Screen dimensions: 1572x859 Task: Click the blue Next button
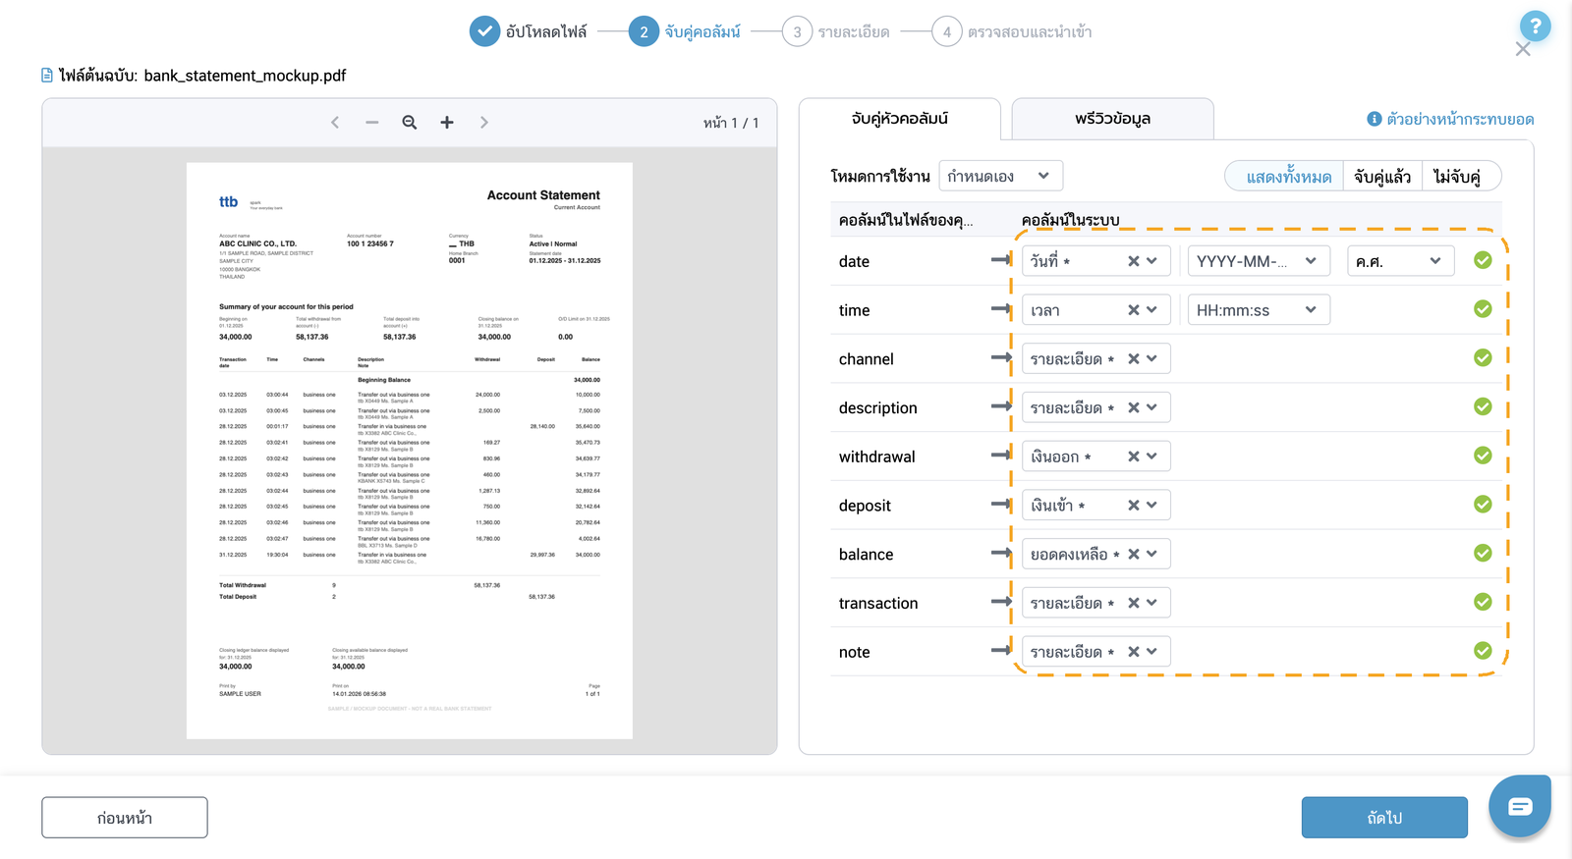1384,818
